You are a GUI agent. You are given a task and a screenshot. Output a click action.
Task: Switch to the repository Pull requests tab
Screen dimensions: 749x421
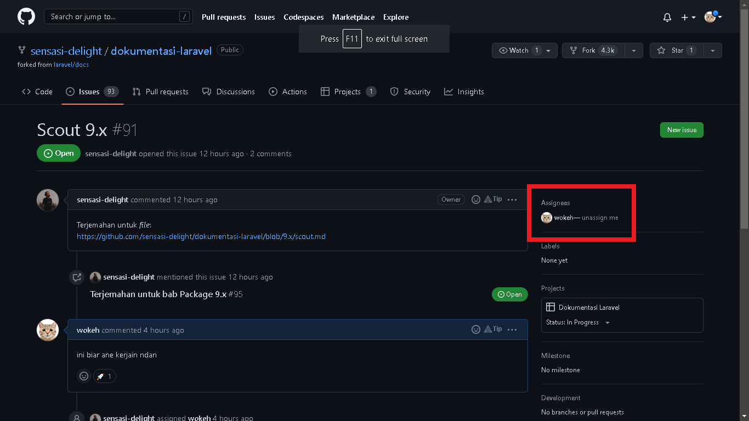[161, 92]
